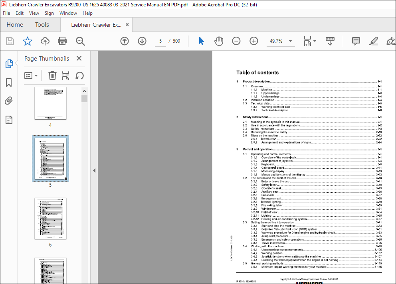Open the Help menu

tap(87, 13)
